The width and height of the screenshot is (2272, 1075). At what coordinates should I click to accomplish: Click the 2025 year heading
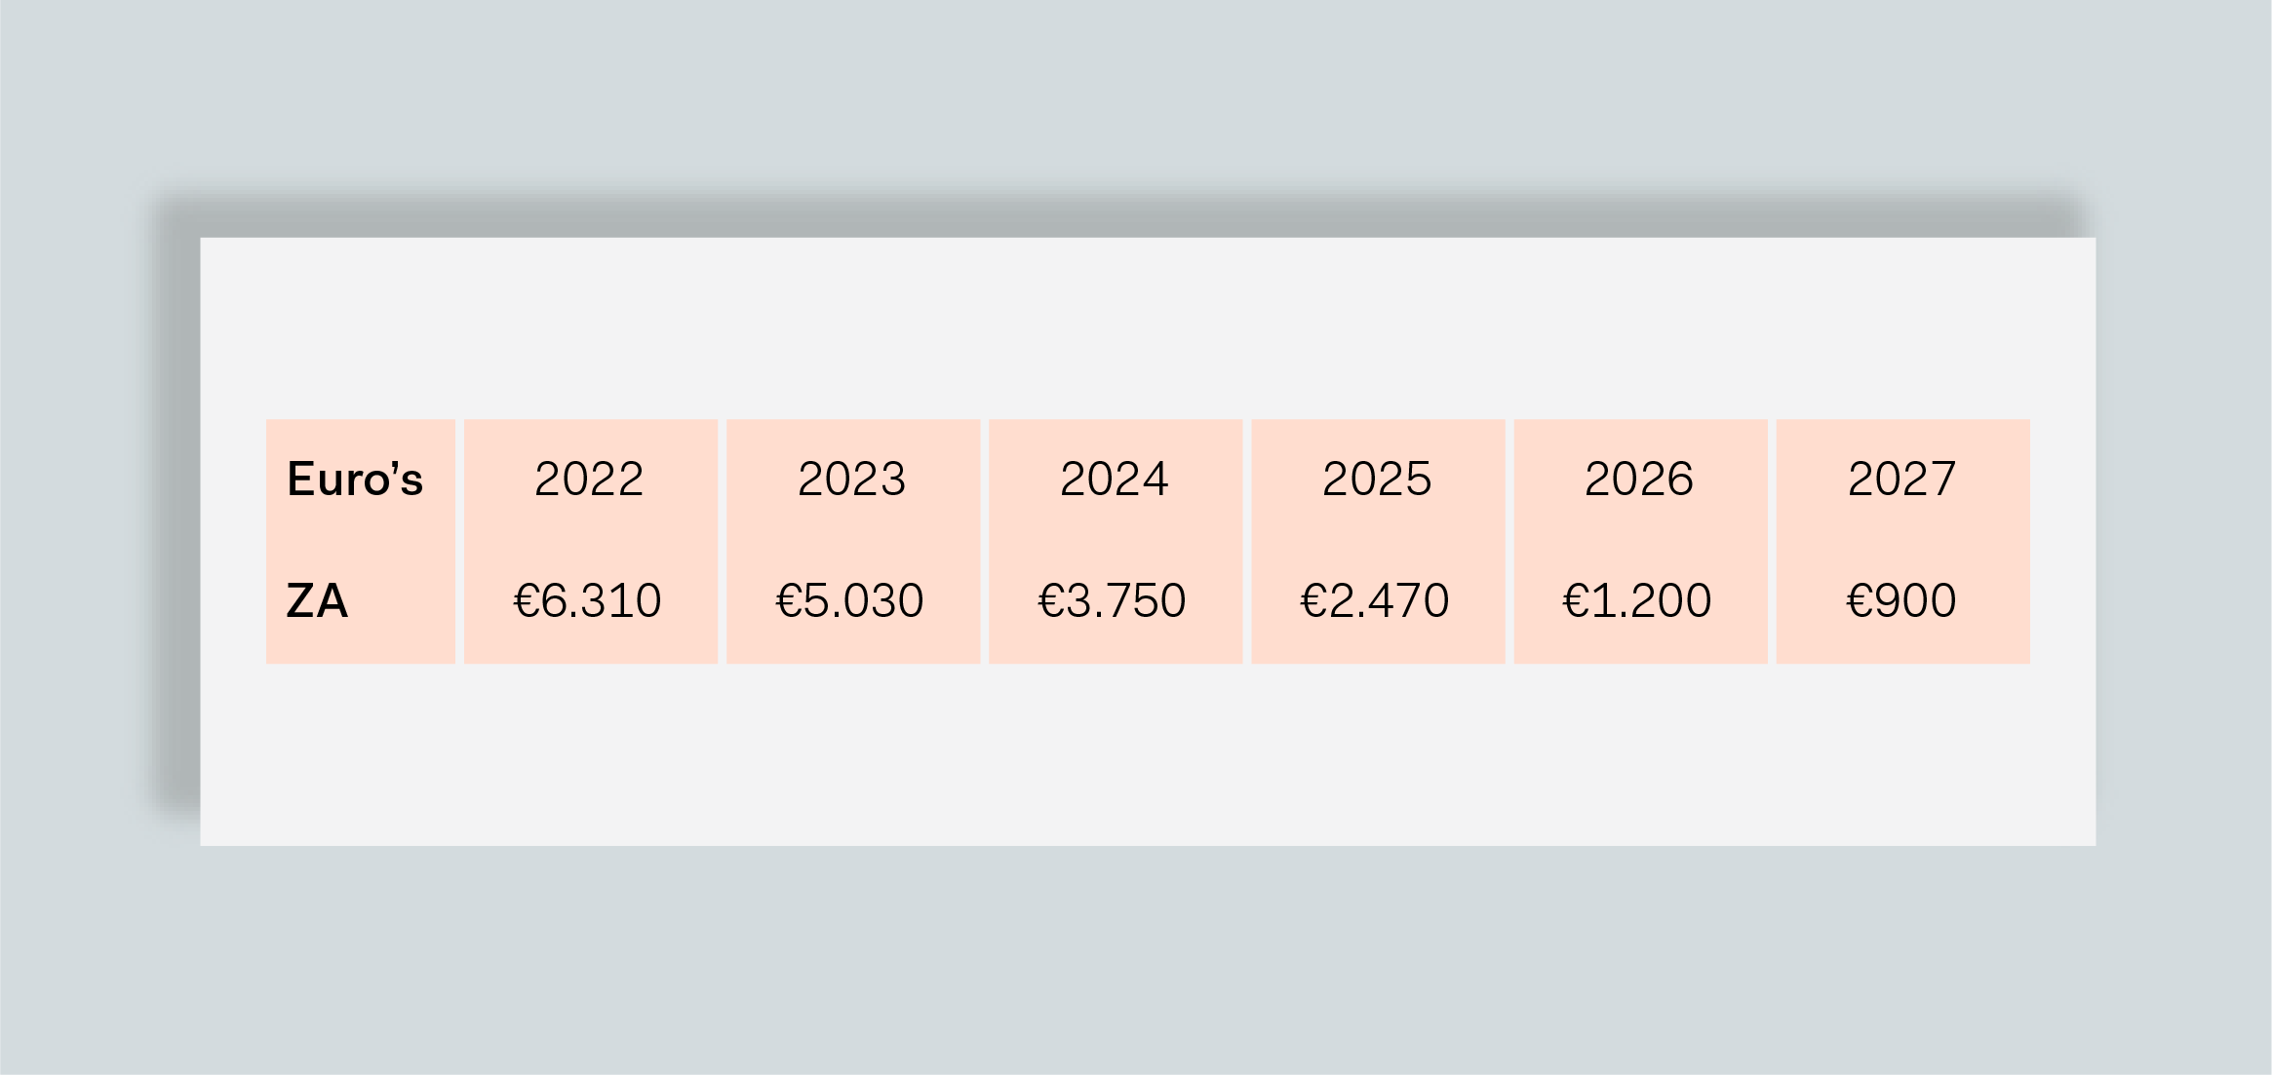pos(1377,480)
